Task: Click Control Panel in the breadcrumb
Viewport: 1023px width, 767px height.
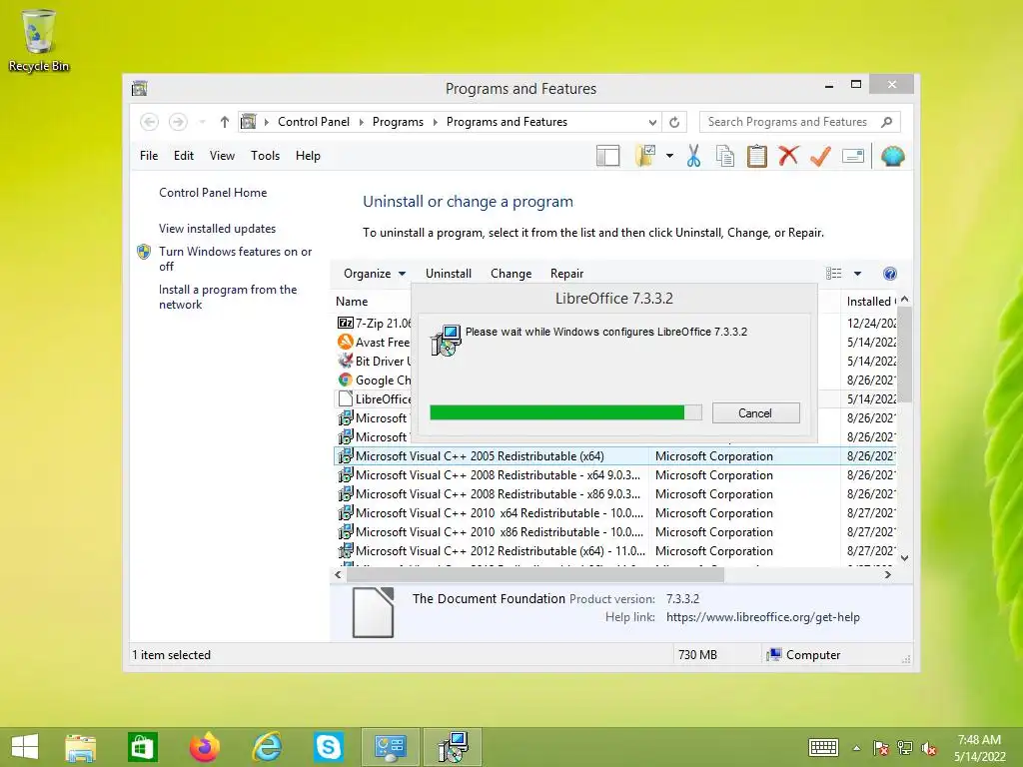Action: [313, 122]
